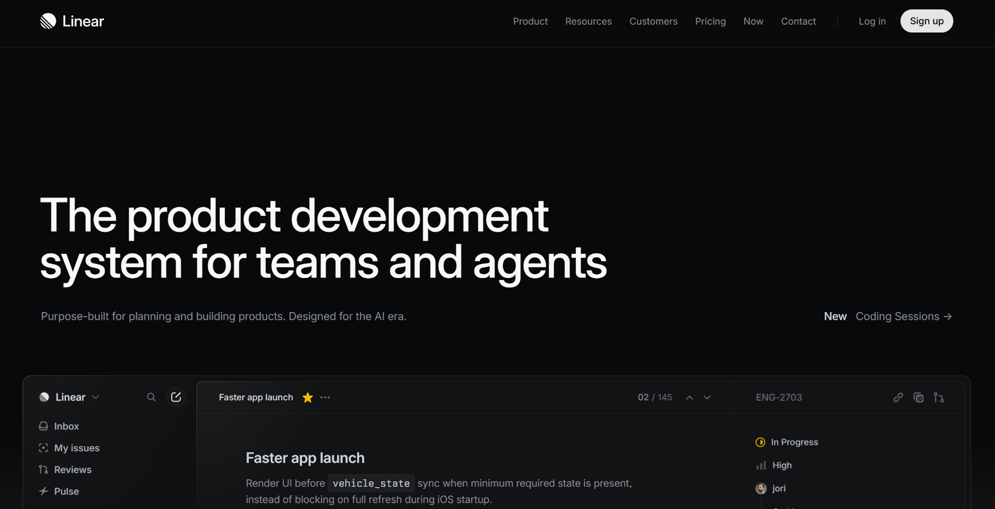Screen dimensions: 995x509
Task: Click the Purpose-built subheading text
Action: pos(223,316)
